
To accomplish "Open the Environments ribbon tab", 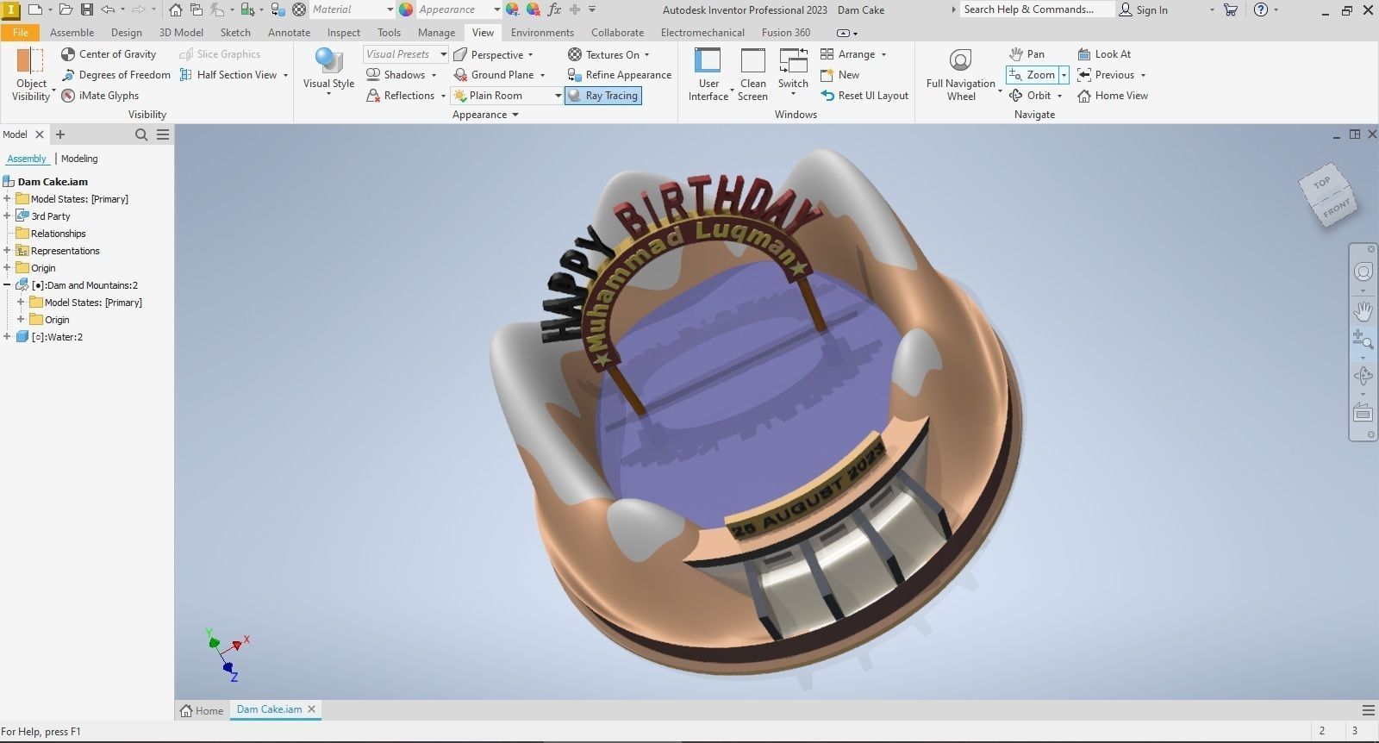I will click(x=542, y=33).
